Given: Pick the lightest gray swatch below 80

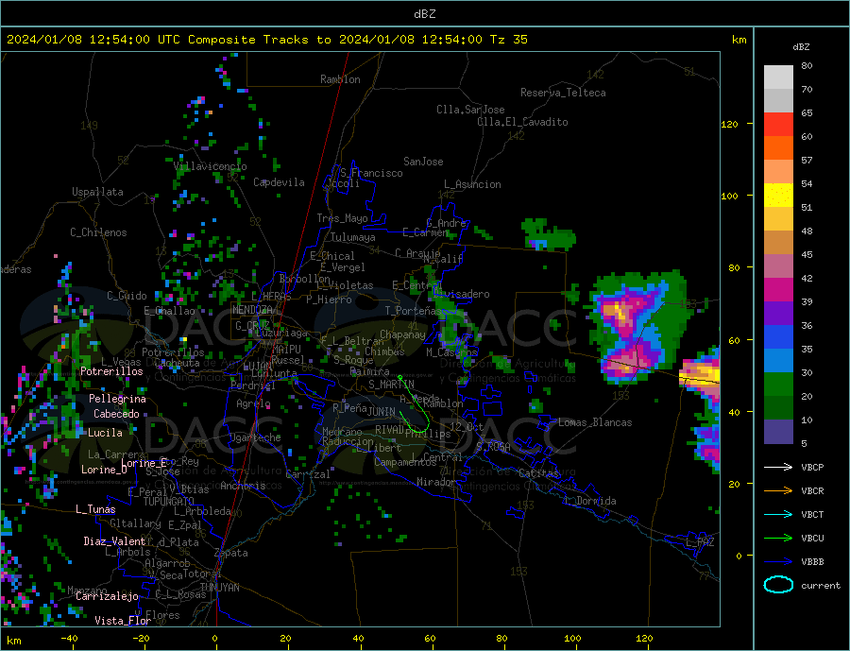Looking at the screenshot, I should pos(778,77).
